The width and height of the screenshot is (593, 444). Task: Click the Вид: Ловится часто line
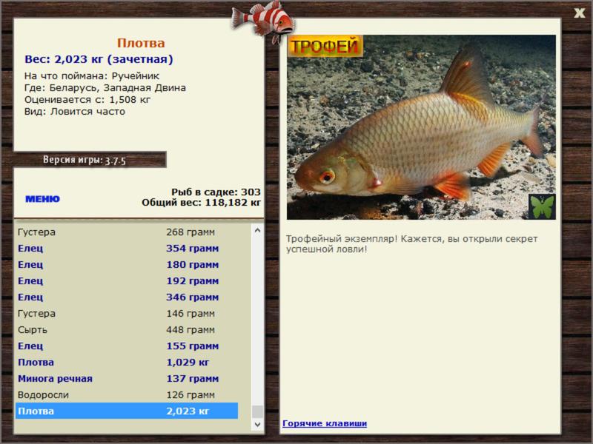(75, 112)
